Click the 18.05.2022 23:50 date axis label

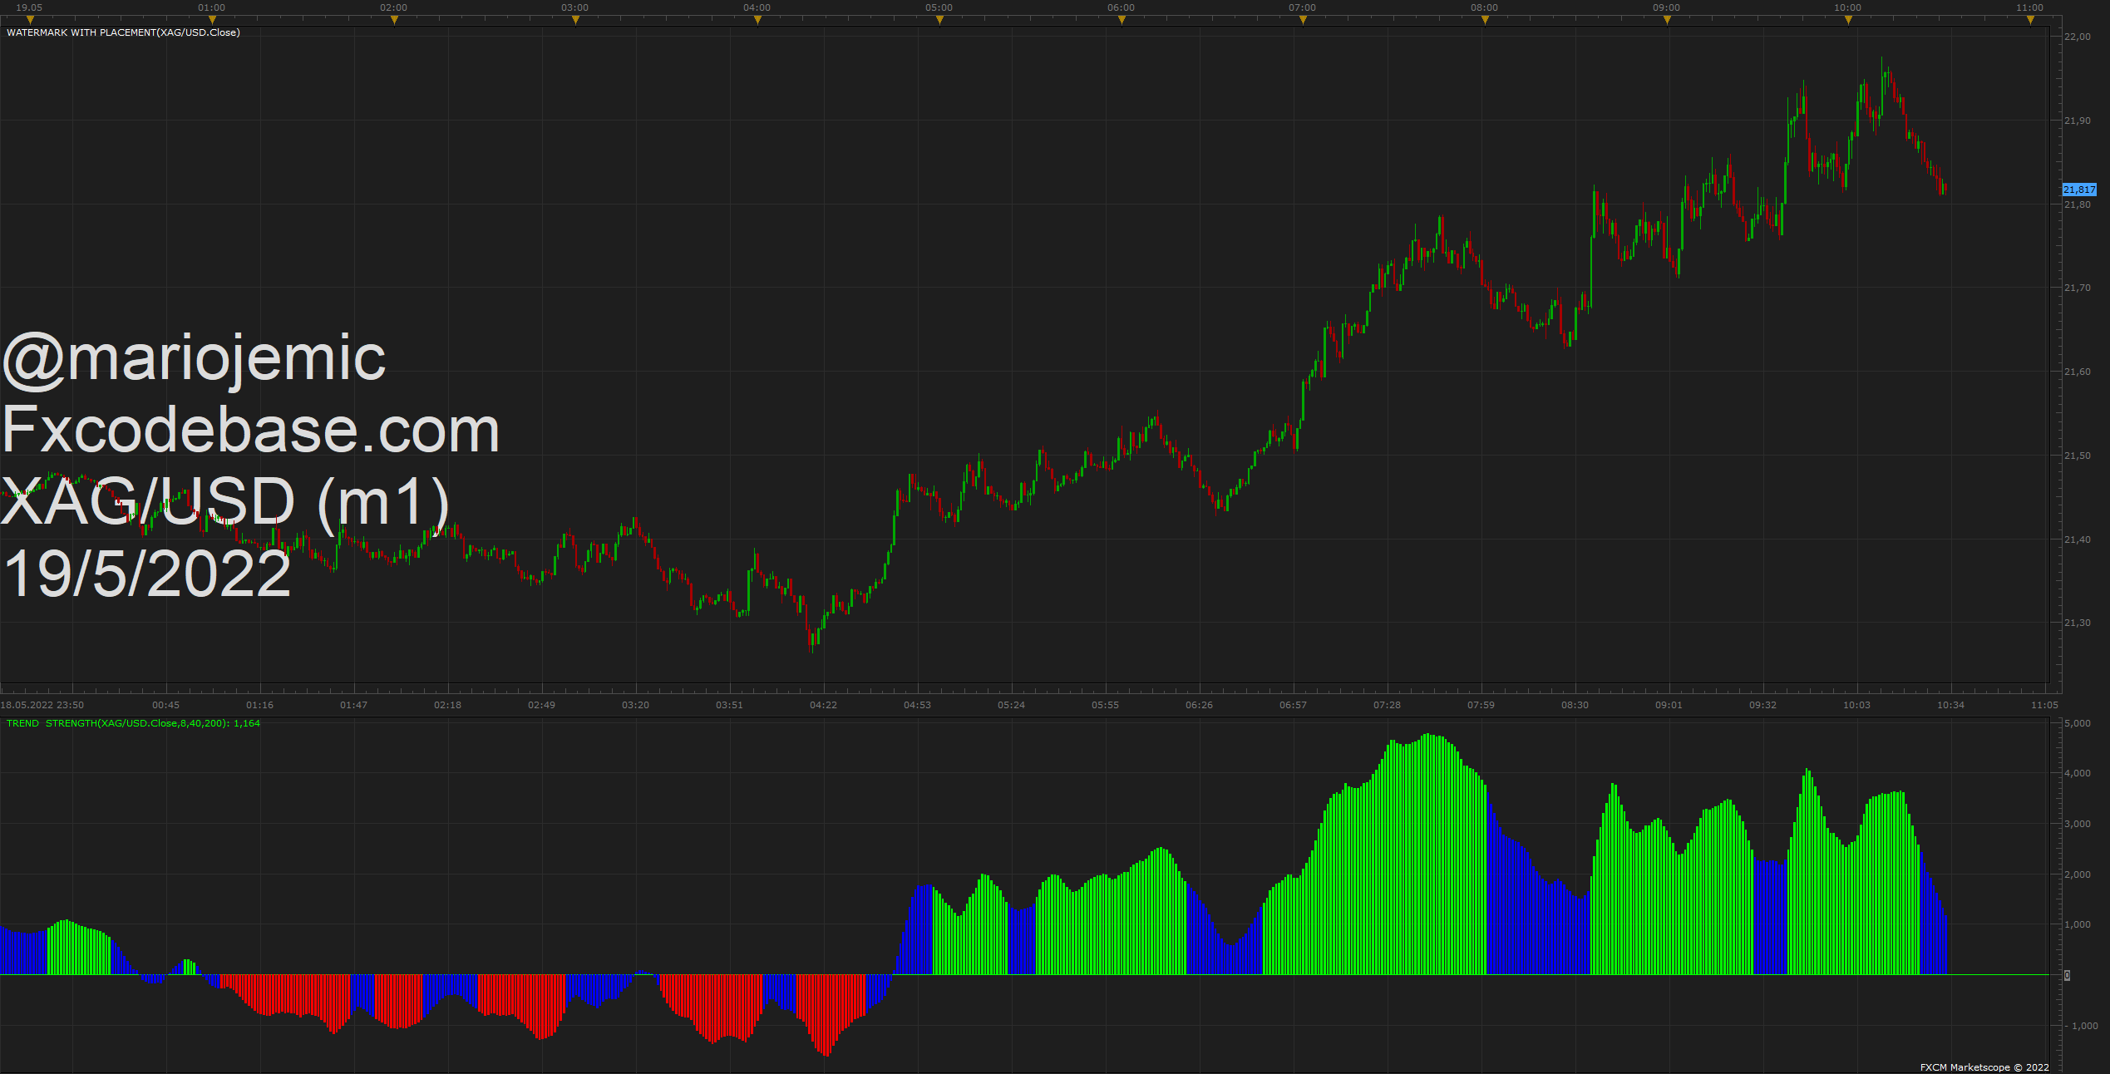[42, 705]
